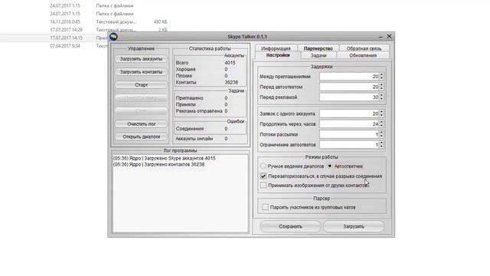
Task: Click log line 'Загружено контактов 36238'
Action: pyautogui.click(x=158, y=164)
